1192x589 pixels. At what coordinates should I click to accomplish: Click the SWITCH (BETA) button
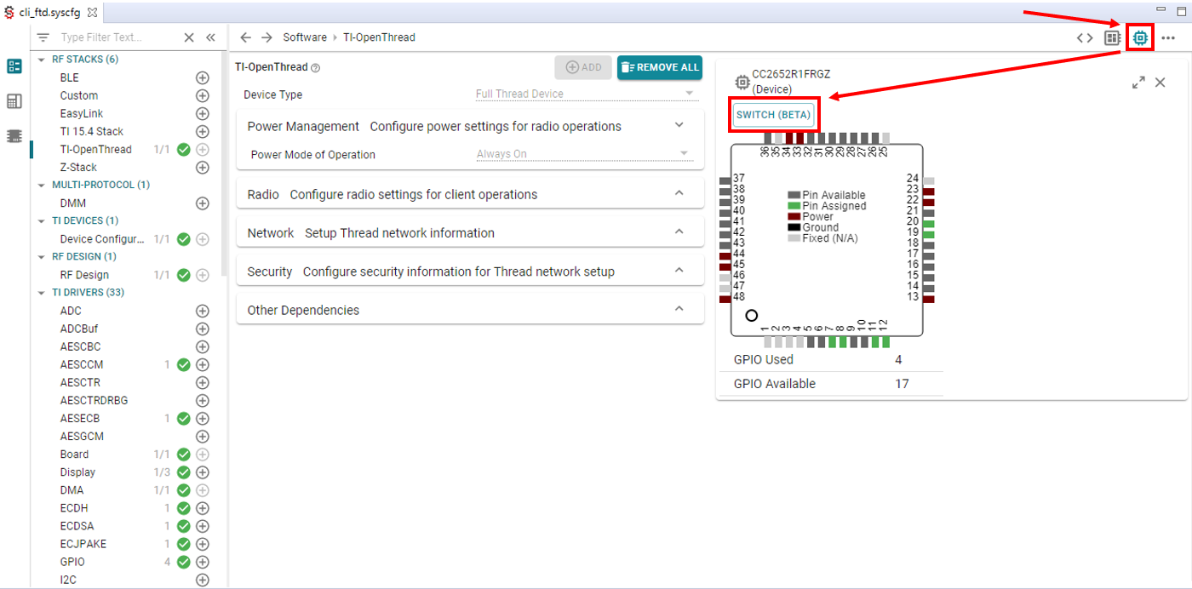[x=774, y=115]
